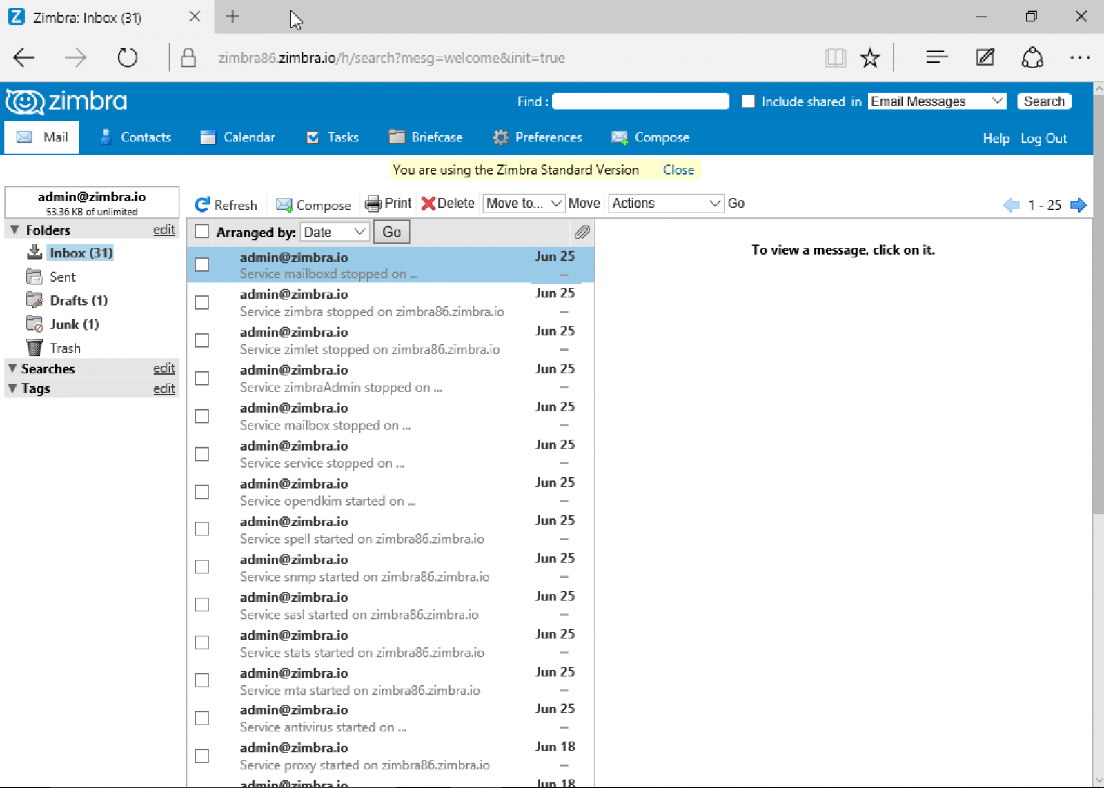Switch to the Mail tab

[42, 137]
